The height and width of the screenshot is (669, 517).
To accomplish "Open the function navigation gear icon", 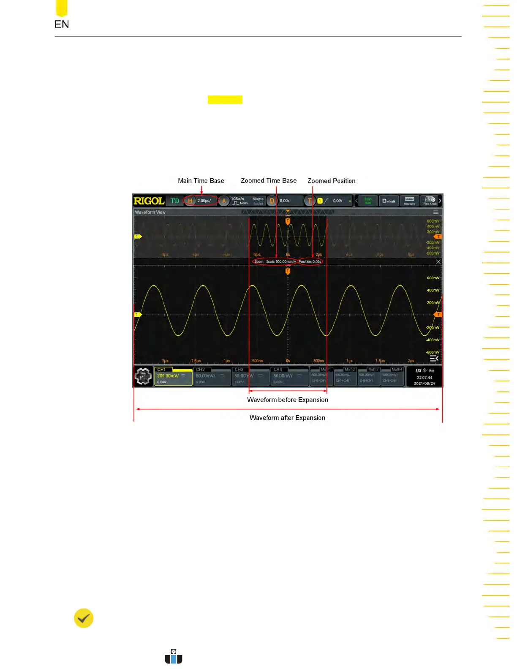I will coord(143,376).
